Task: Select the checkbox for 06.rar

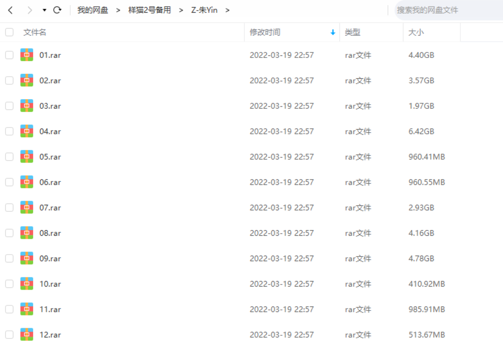Action: coord(9,182)
